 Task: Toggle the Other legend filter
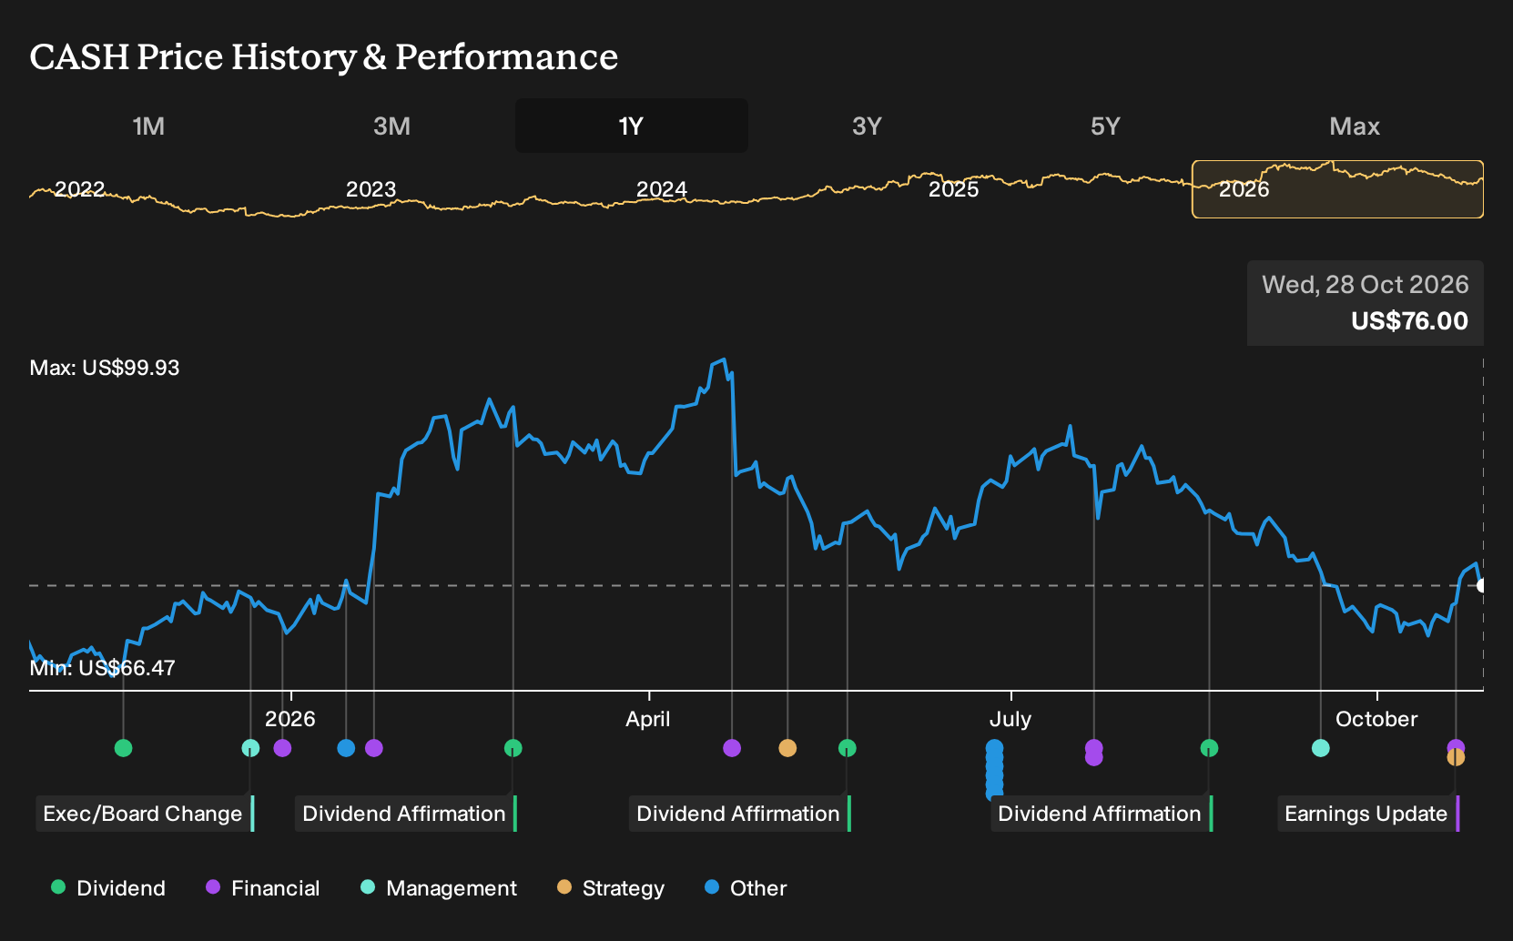tap(746, 888)
